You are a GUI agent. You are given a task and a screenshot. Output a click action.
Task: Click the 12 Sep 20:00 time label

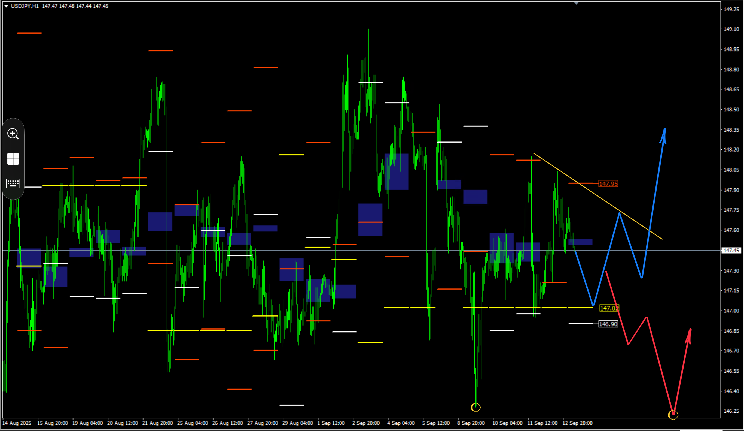pos(577,423)
